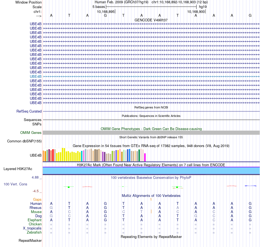The width and height of the screenshot is (260, 247).
Task: Select the 4.88 PhyloP upper scale value
Action: [x=35, y=177]
